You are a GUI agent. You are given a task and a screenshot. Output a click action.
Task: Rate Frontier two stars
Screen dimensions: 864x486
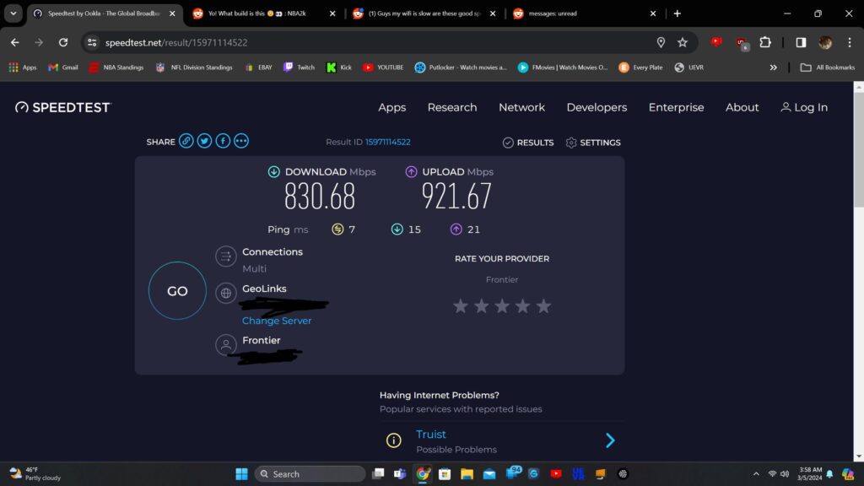click(481, 305)
